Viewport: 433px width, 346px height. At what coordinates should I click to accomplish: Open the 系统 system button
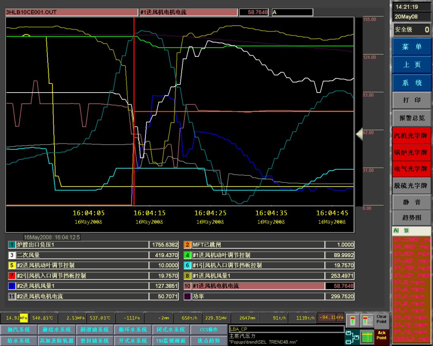pos(411,83)
